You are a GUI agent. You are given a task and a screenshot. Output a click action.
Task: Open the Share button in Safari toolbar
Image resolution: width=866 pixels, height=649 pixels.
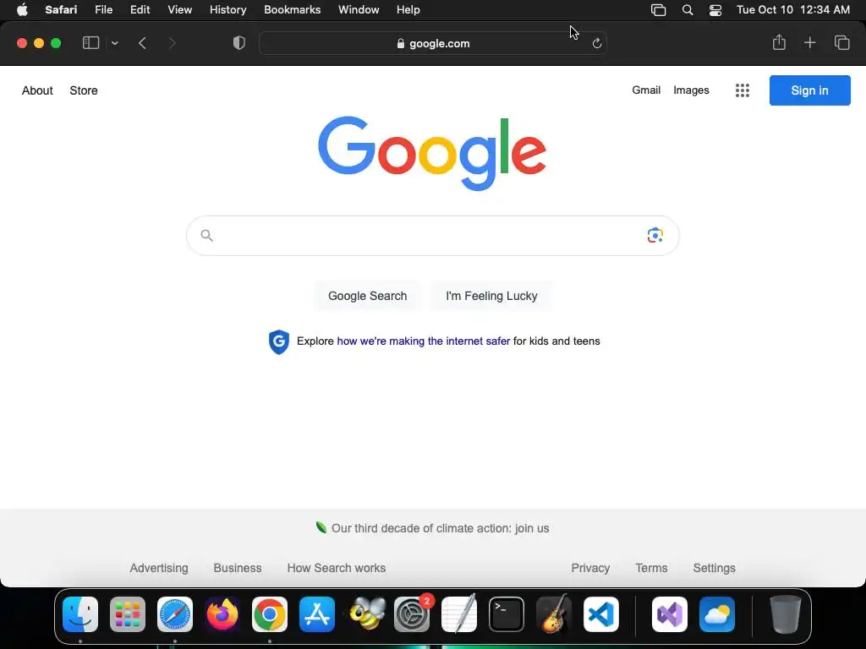pos(779,42)
